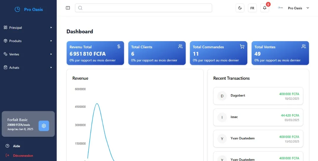Open notifications bell icon
Screen dimensions: 318x161
click(265, 8)
